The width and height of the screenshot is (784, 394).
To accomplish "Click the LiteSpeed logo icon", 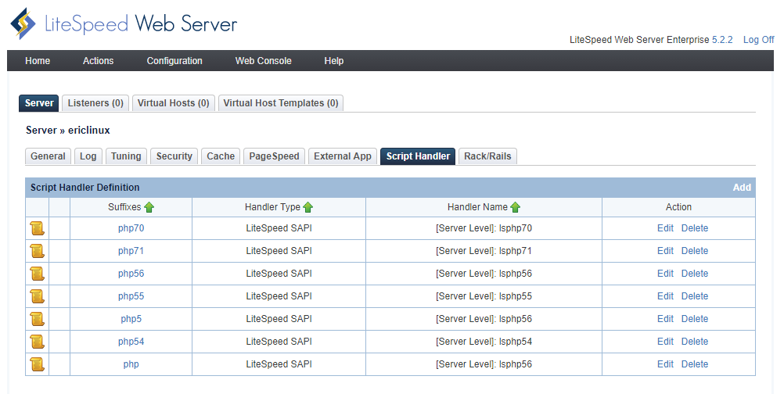I will point(23,23).
